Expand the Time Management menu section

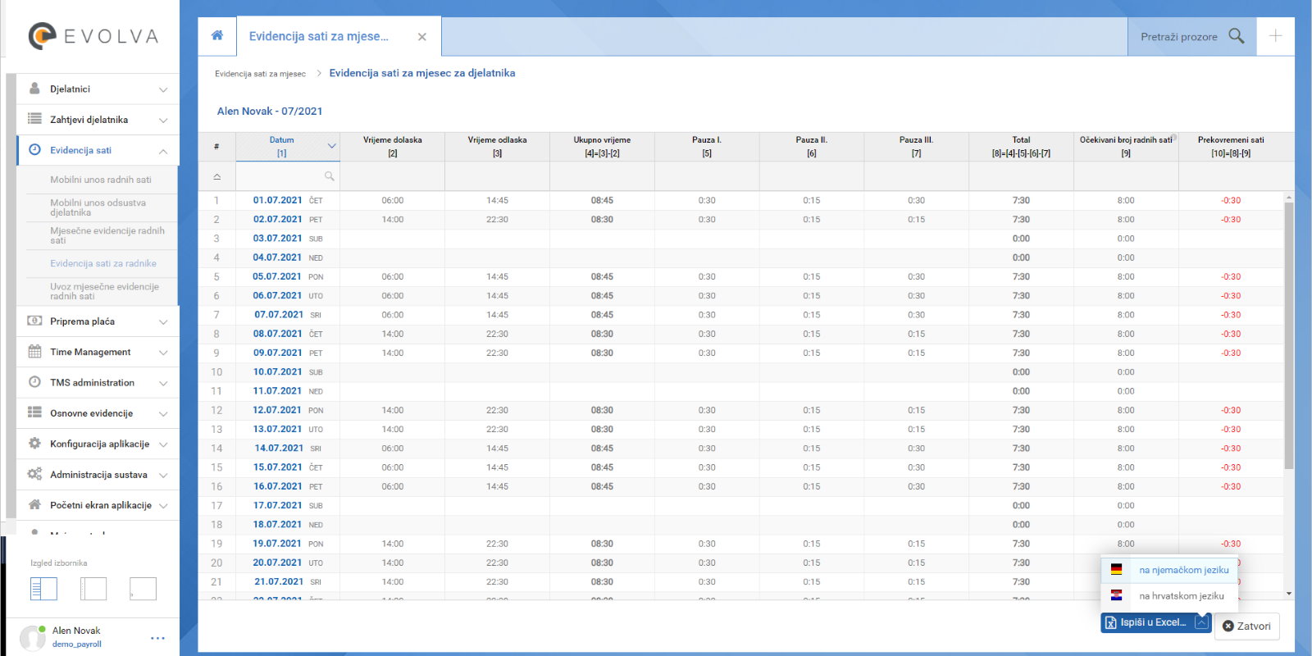click(163, 353)
